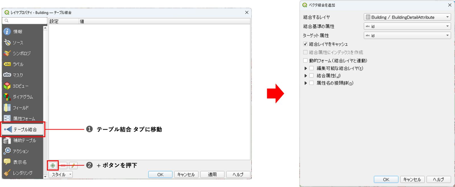Click OK in the layer properties dialog
Screen dimensions: 455x187
coord(160,174)
